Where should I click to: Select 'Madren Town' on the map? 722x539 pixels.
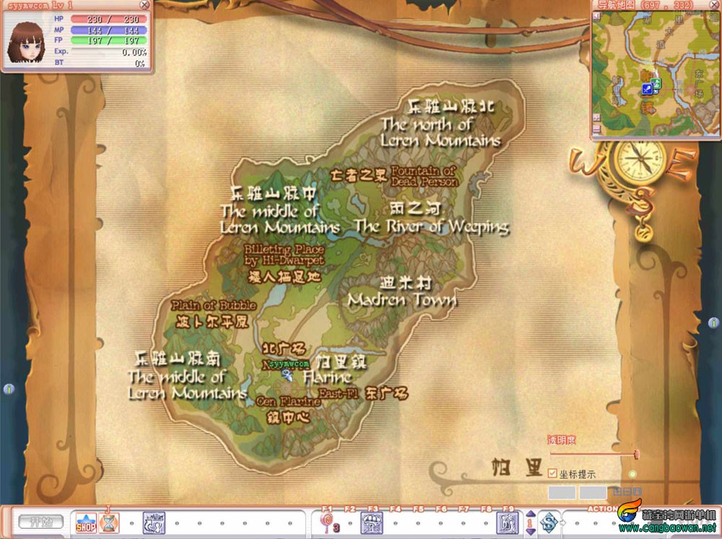coord(402,300)
